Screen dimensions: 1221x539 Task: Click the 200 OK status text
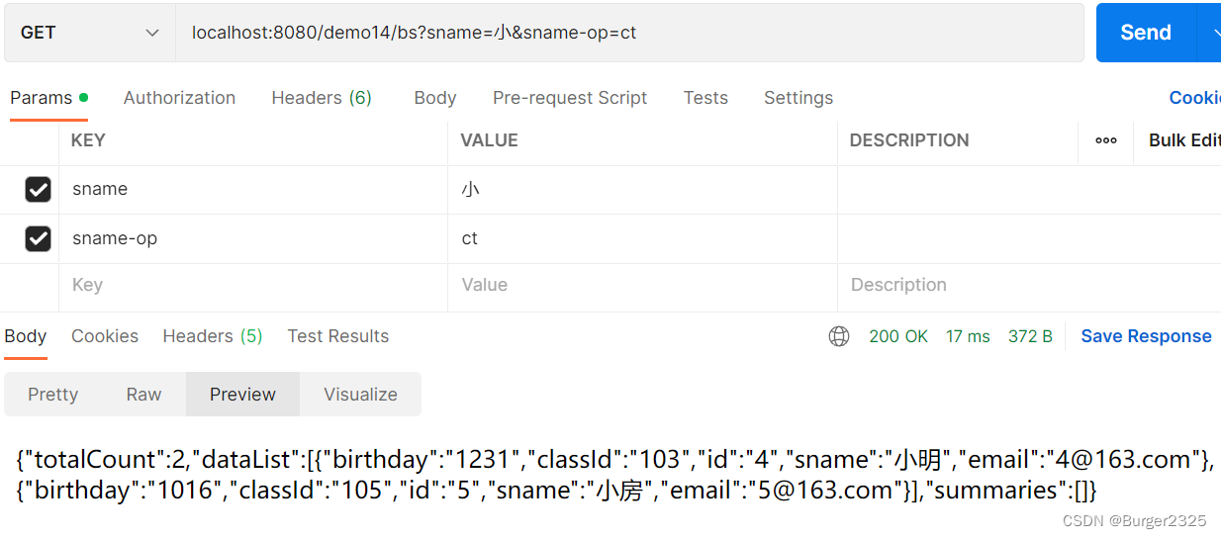pos(898,336)
